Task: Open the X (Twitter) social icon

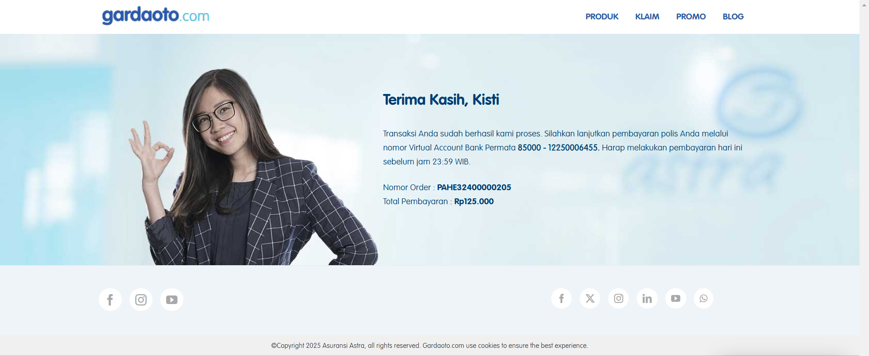Action: pyautogui.click(x=590, y=299)
